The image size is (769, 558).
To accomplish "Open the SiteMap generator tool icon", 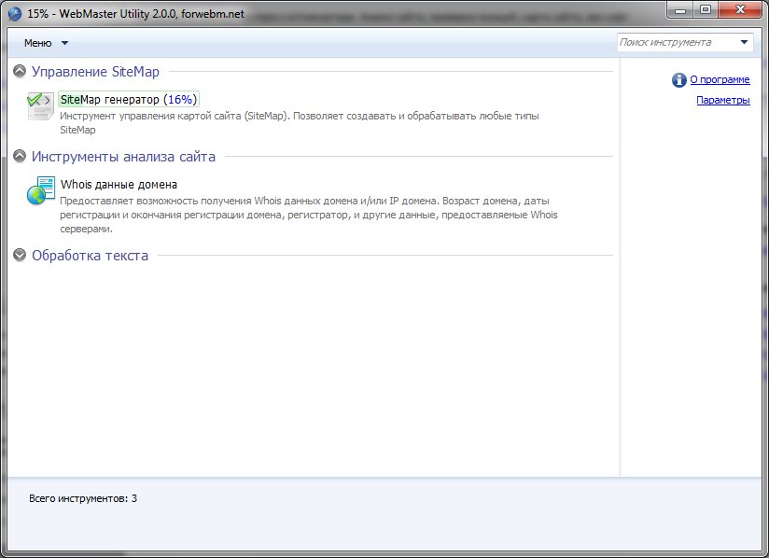I will click(x=40, y=105).
